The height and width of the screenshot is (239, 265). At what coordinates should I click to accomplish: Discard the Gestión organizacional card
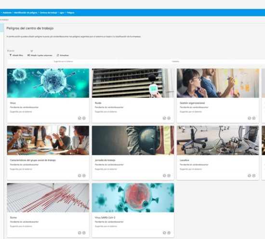[x=253, y=119]
